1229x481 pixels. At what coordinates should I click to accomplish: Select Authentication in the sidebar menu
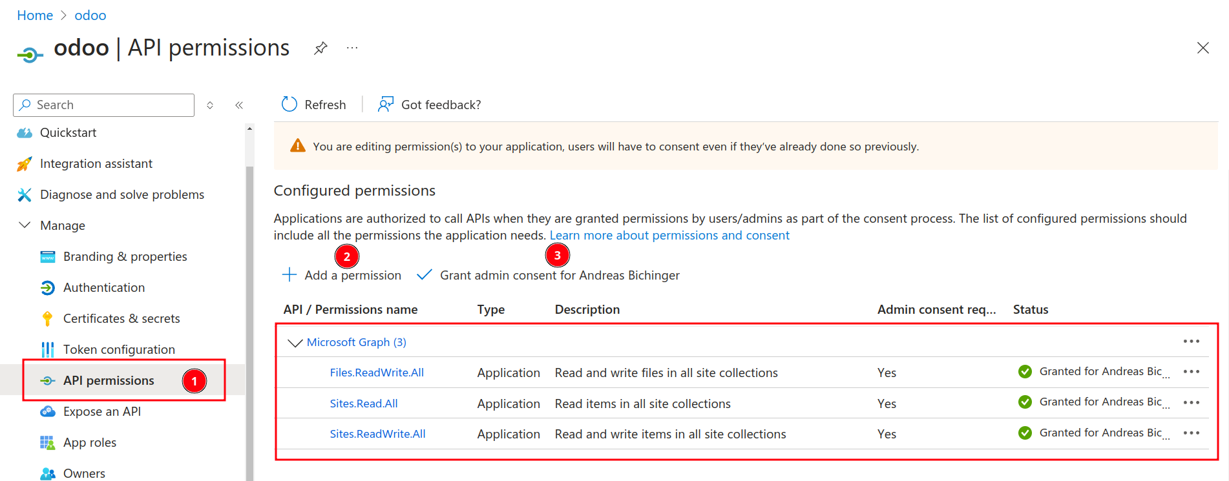pos(103,288)
